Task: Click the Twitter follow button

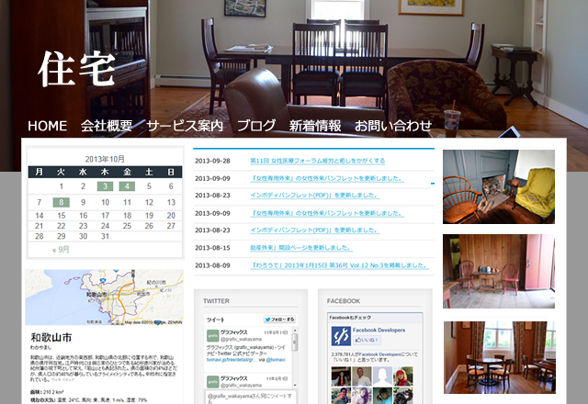Action: tap(279, 320)
